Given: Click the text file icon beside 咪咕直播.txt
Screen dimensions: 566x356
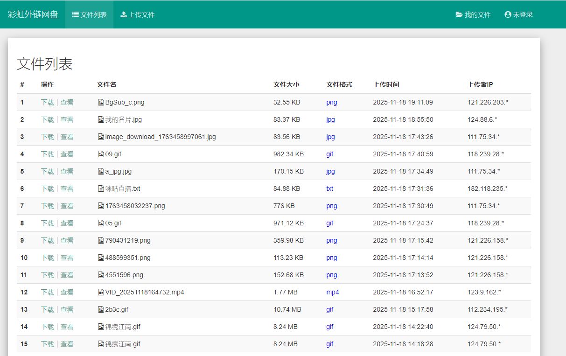Looking at the screenshot, I should [x=101, y=188].
